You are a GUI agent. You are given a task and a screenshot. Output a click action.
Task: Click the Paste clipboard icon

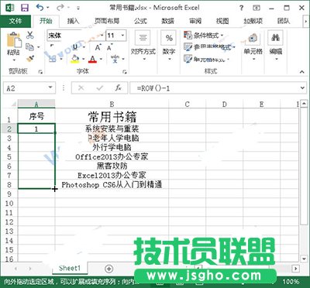pyautogui.click(x=14, y=40)
